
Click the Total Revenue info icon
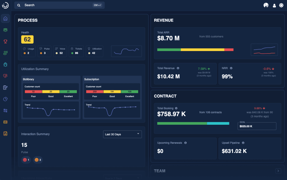(x=178, y=68)
